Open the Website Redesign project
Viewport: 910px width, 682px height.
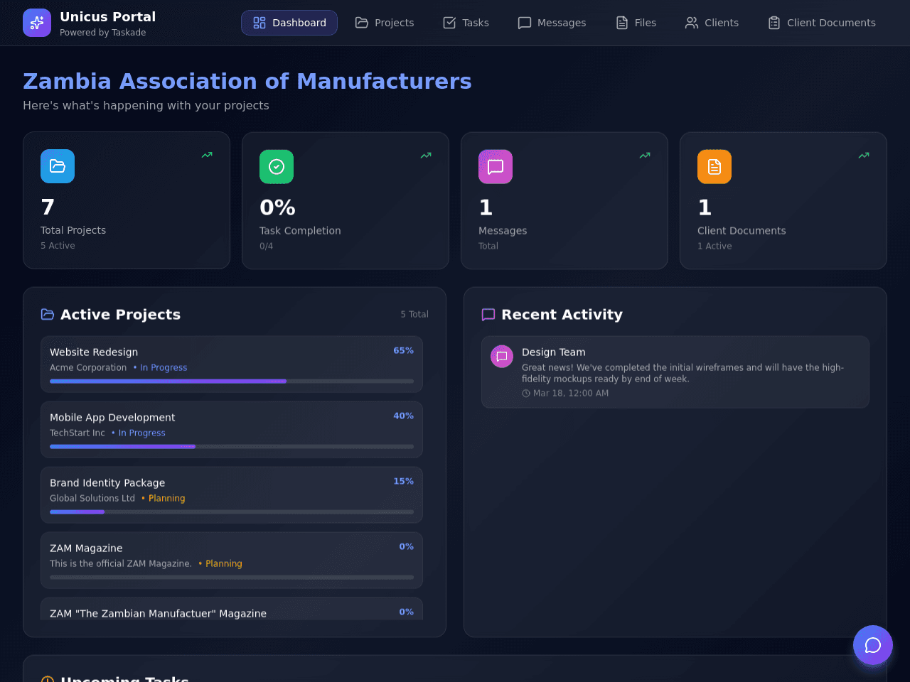pyautogui.click(x=232, y=364)
